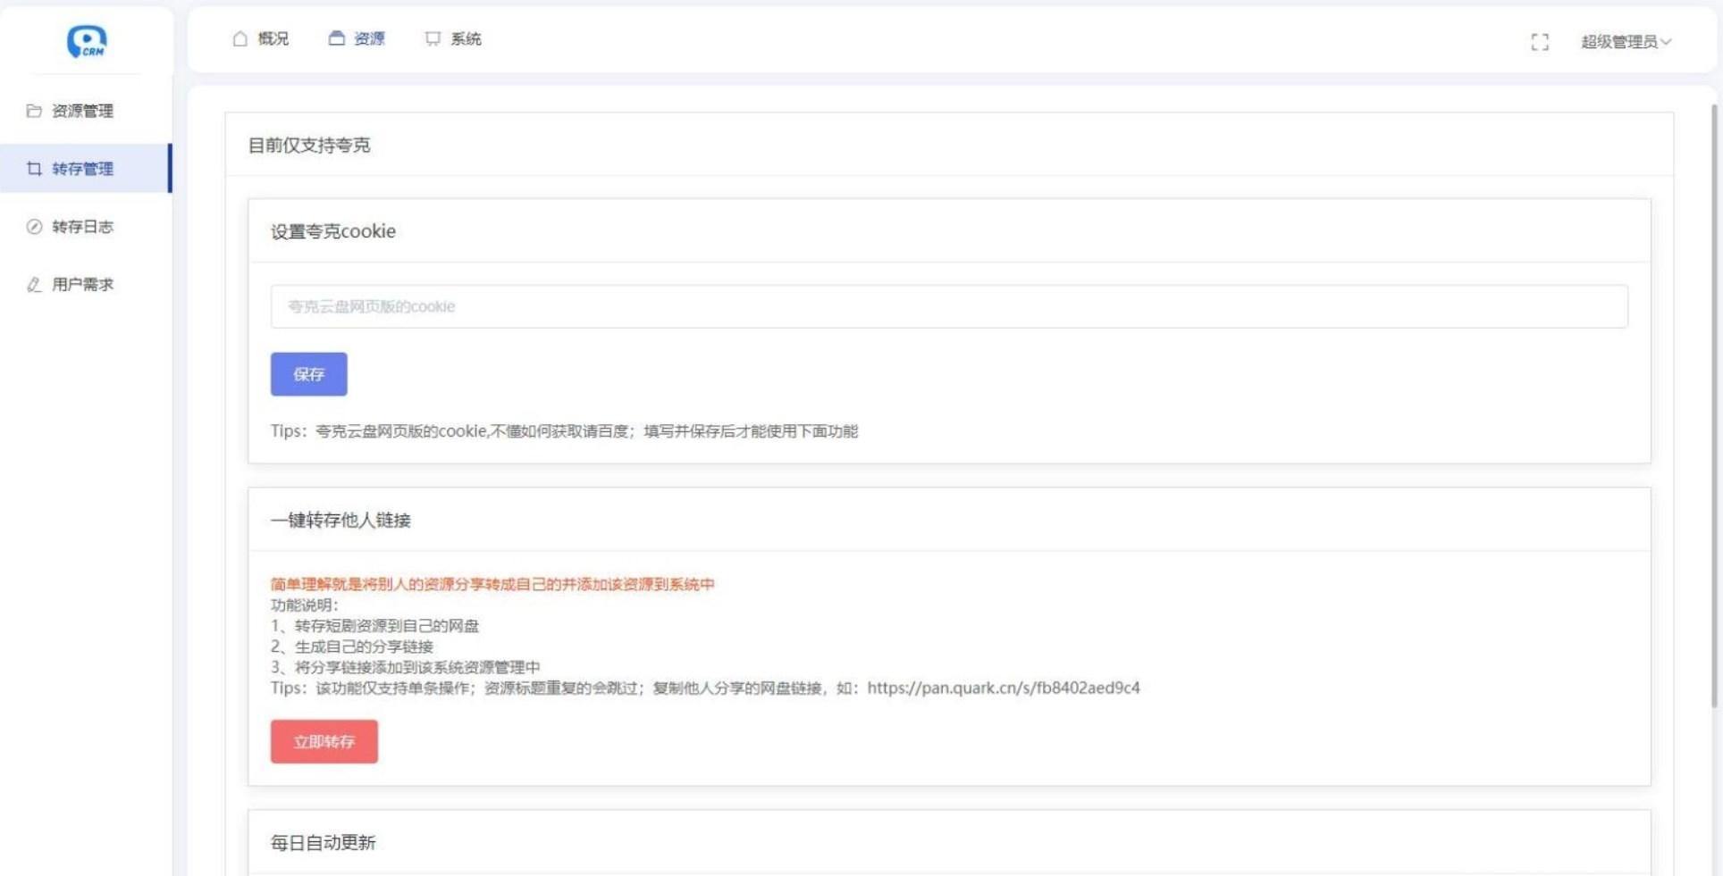Click the blue 保存 button
The height and width of the screenshot is (876, 1723).
coord(309,374)
